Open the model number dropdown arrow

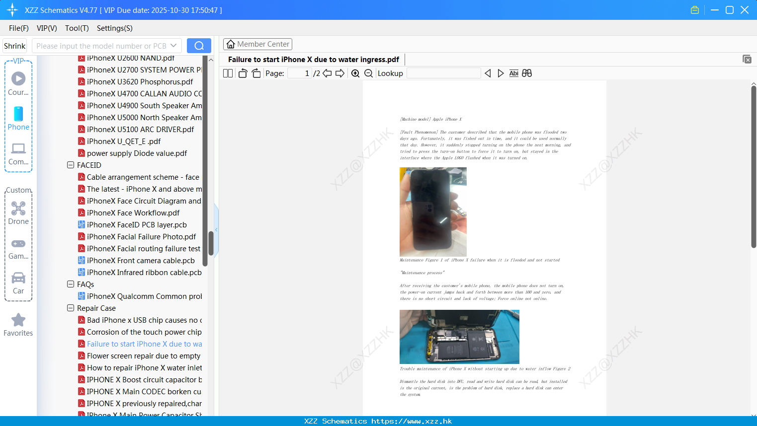[173, 46]
